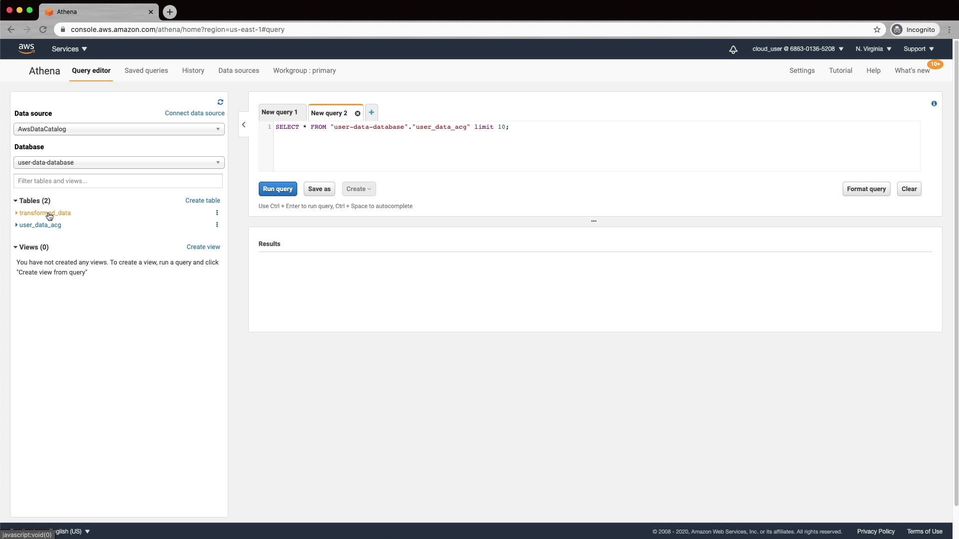959x539 pixels.
Task: Click the Run query button
Action: pyautogui.click(x=278, y=189)
